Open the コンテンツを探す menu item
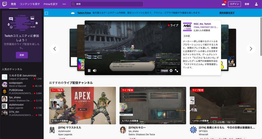 30,4
